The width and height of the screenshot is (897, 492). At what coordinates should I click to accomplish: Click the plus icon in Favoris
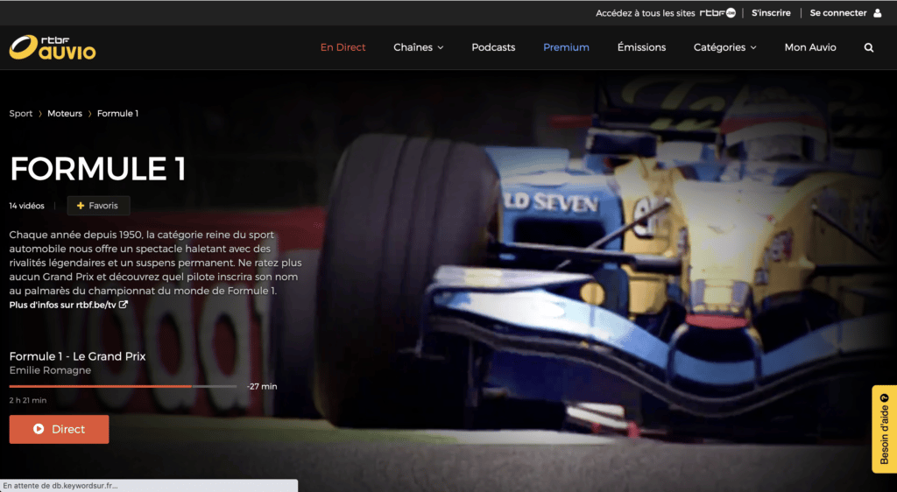pos(81,206)
